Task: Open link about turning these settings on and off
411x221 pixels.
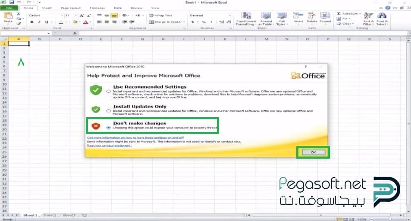Action: (x=135, y=138)
